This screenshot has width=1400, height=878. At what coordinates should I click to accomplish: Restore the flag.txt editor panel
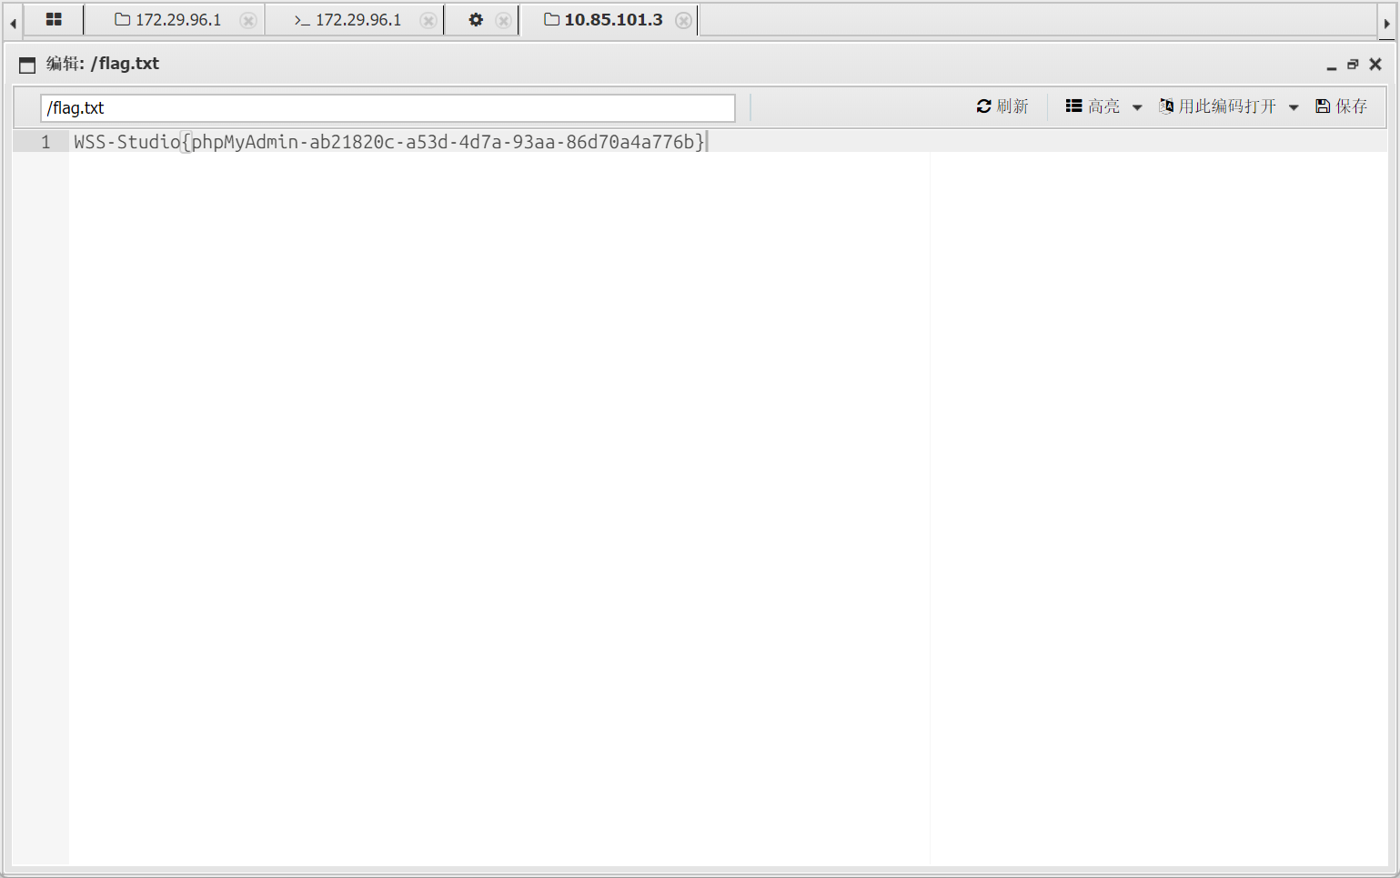click(1353, 65)
